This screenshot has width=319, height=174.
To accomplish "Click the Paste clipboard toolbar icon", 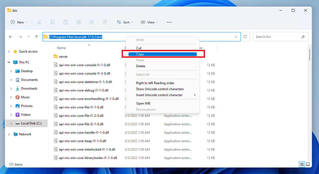I will tap(66, 22).
